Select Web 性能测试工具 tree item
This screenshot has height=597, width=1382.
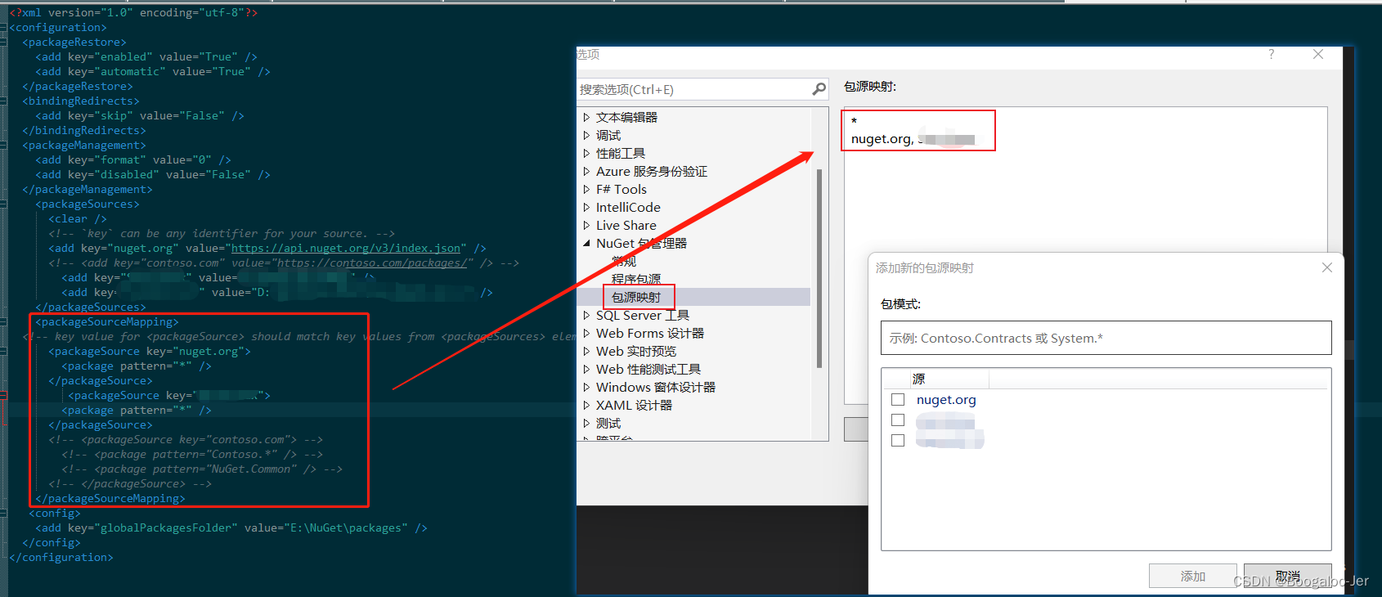(648, 369)
